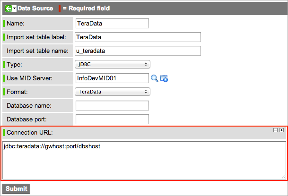288x196 pixels.
Task: Focus the Import set table label field
Action: (138, 37)
